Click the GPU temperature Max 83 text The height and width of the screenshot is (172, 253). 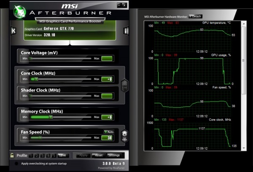(173, 23)
